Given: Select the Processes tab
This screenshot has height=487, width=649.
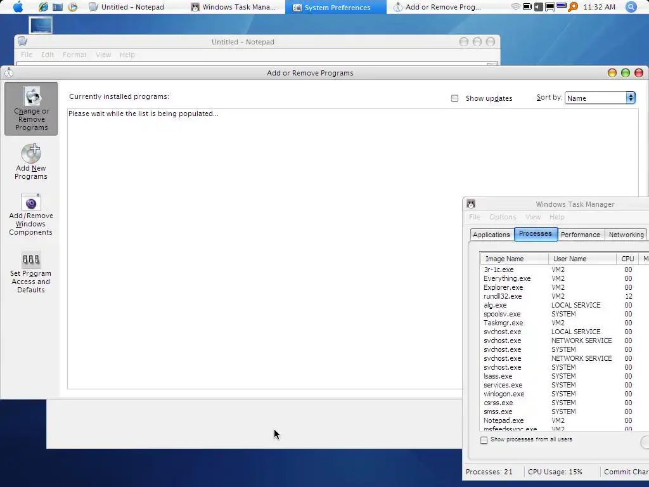Looking at the screenshot, I should pyautogui.click(x=536, y=233).
